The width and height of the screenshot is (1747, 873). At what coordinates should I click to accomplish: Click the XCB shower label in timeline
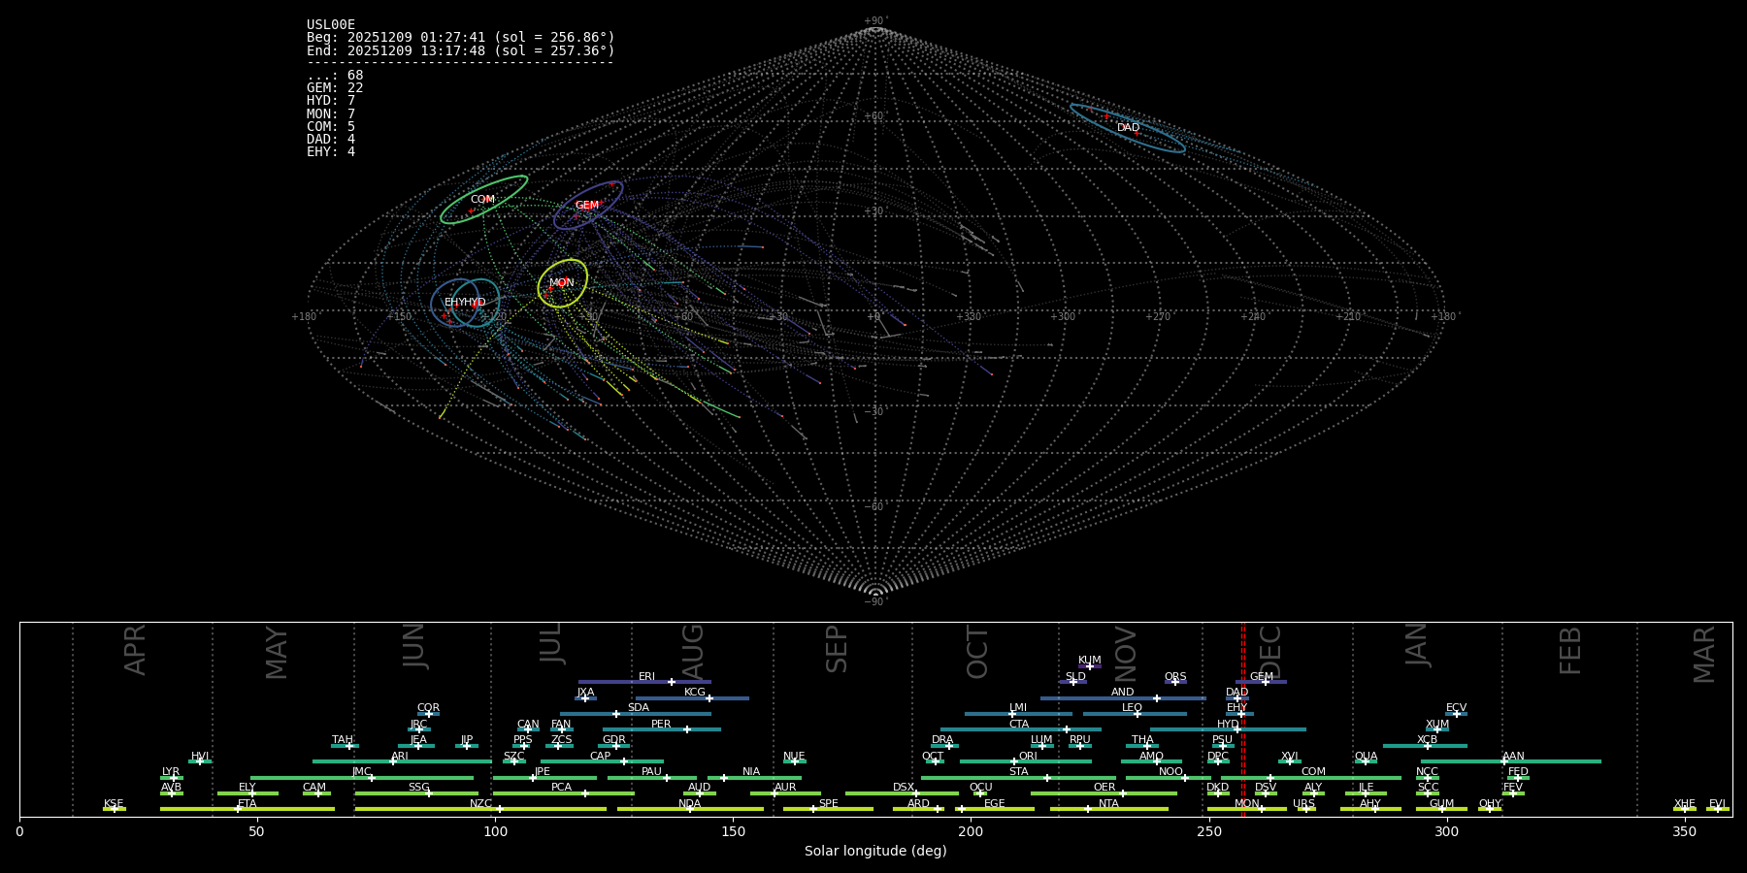1427,740
